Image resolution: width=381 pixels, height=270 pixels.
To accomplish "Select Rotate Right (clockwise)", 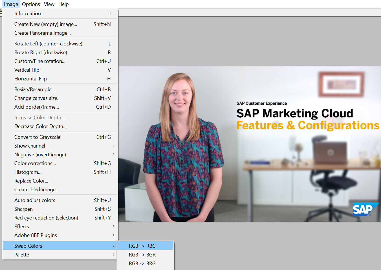I will (60, 52).
